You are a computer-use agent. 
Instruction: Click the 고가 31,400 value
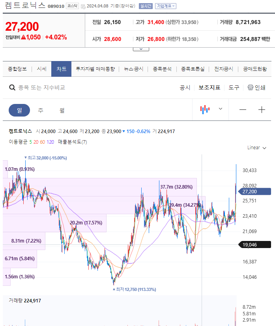155,22
